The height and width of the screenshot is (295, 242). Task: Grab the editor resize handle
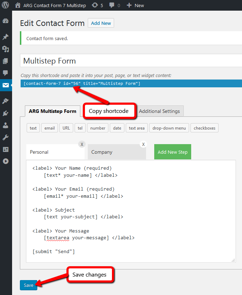233,260
